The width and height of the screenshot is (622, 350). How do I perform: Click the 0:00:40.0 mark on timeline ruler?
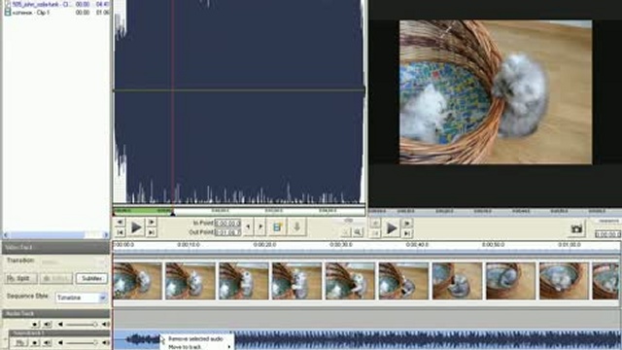click(417, 245)
